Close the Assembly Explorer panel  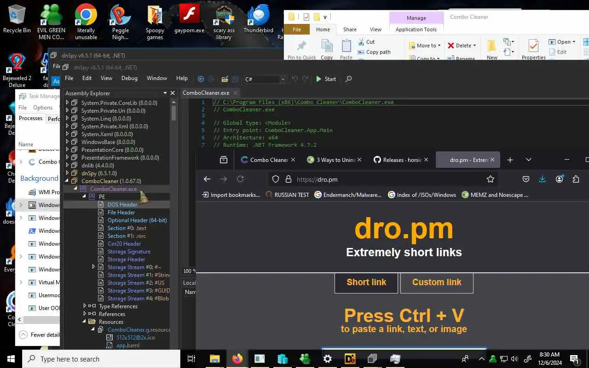(x=173, y=93)
